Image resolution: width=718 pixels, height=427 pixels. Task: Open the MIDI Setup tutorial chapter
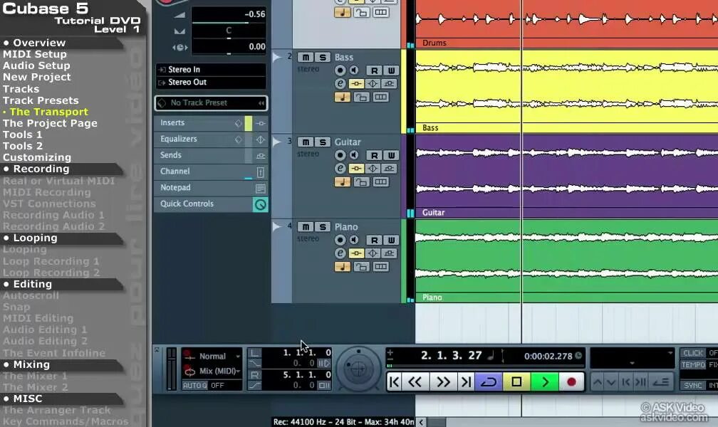click(35, 54)
